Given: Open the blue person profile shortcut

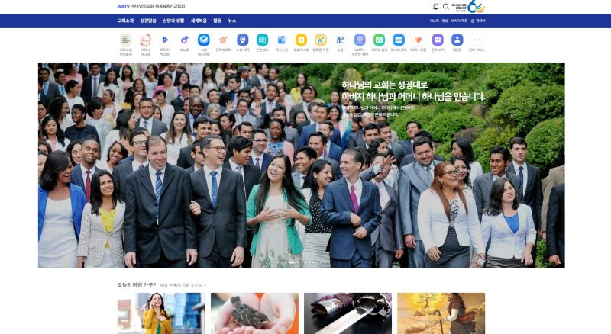Looking at the screenshot, I should 457,40.
